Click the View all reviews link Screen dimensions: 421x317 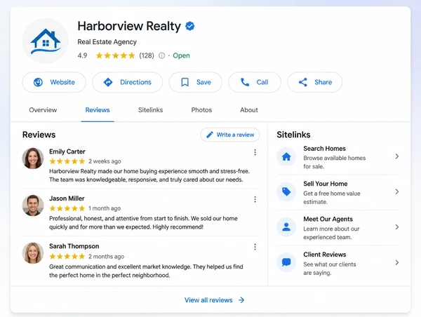[x=208, y=300]
